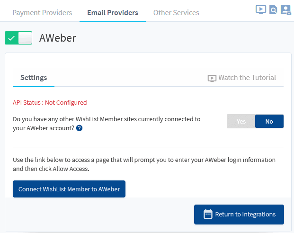Click the play icon beside Watch the Tutorial
The image size is (294, 233).
tap(212, 78)
